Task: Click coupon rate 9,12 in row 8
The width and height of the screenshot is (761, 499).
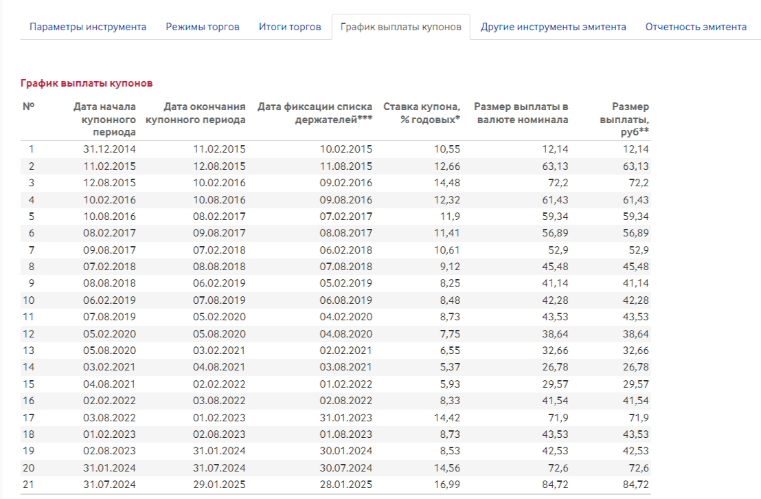Action: pos(450,266)
